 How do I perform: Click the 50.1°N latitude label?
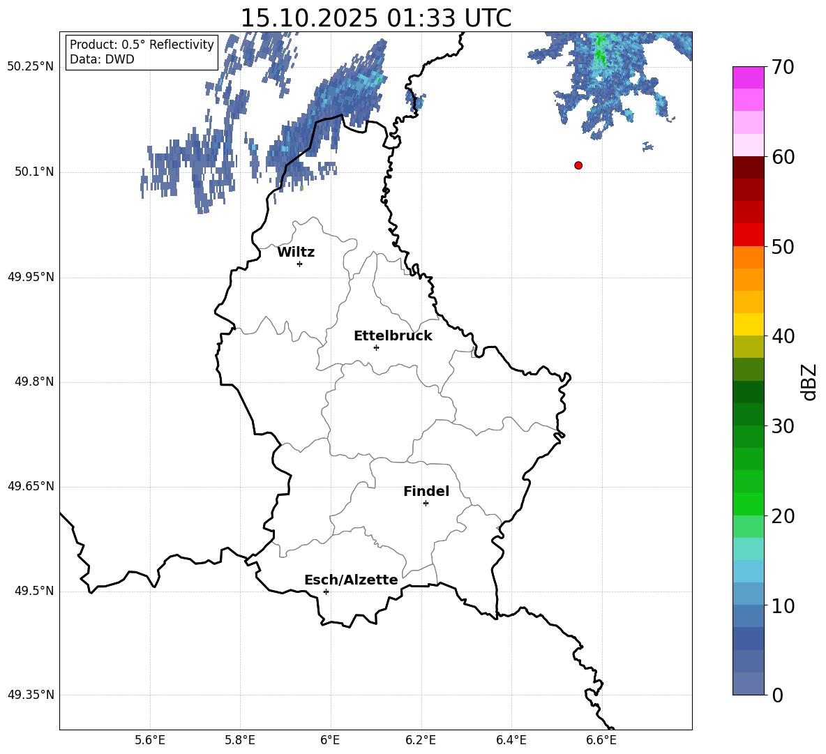click(34, 172)
